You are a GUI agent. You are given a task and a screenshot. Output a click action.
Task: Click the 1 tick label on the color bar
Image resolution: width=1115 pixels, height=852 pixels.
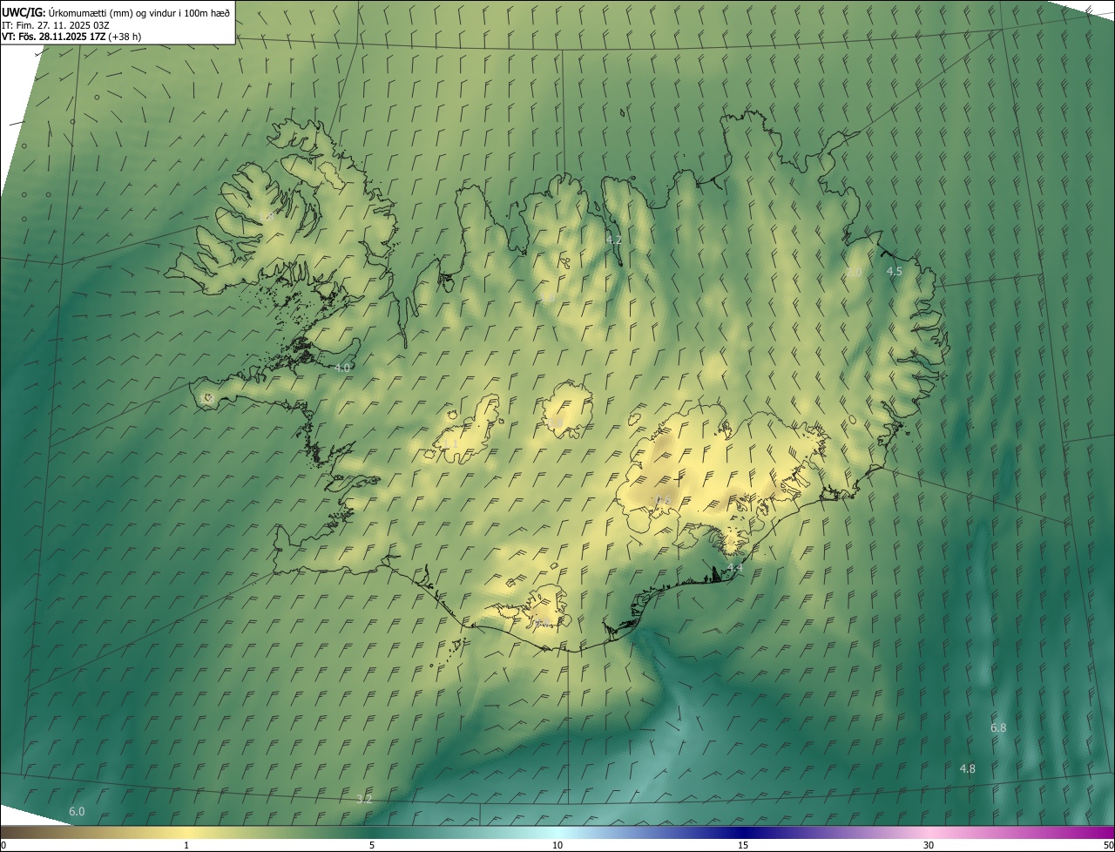coord(186,845)
